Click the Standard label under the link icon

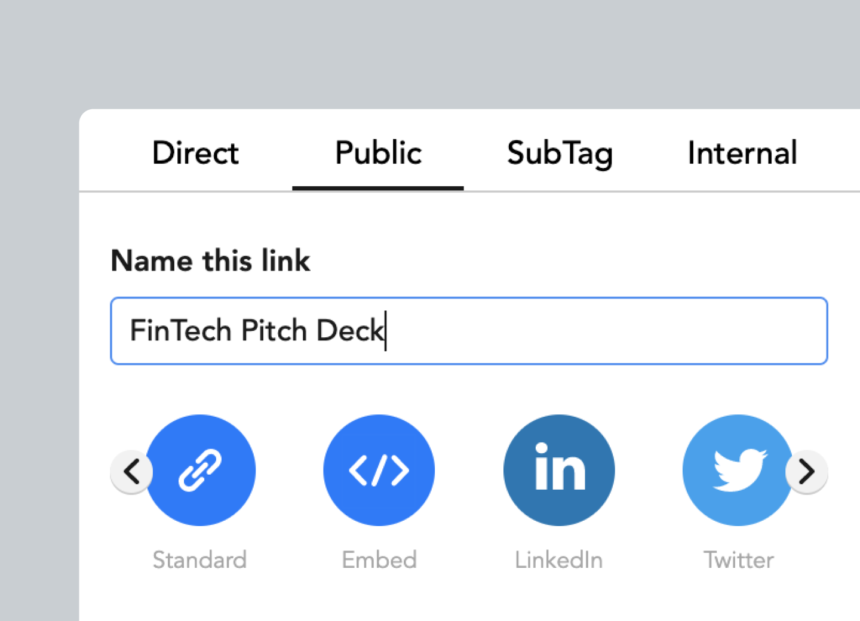[x=200, y=560]
